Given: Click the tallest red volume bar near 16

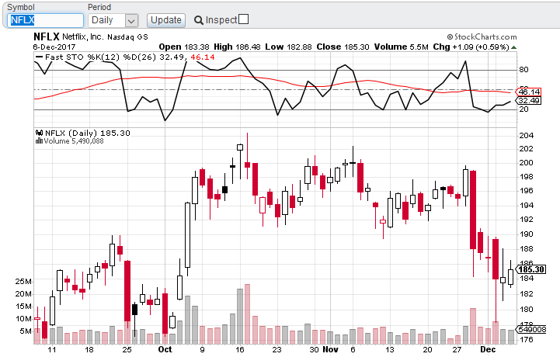Looking at the screenshot, I should pyautogui.click(x=247, y=314).
